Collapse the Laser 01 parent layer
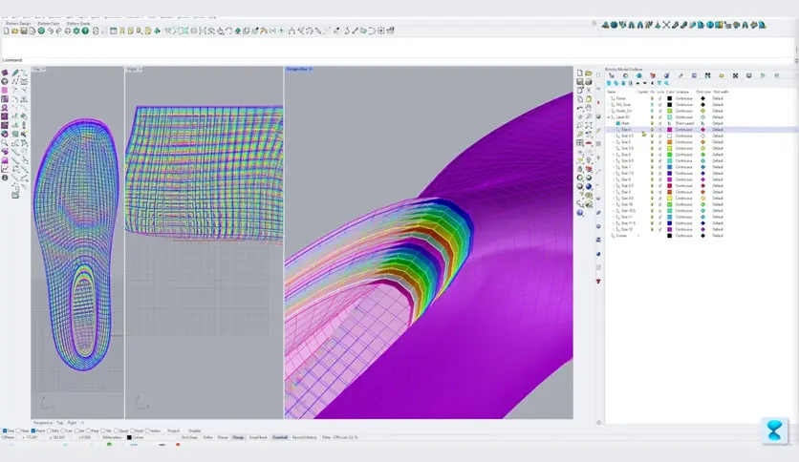The image size is (799, 462). coord(609,117)
